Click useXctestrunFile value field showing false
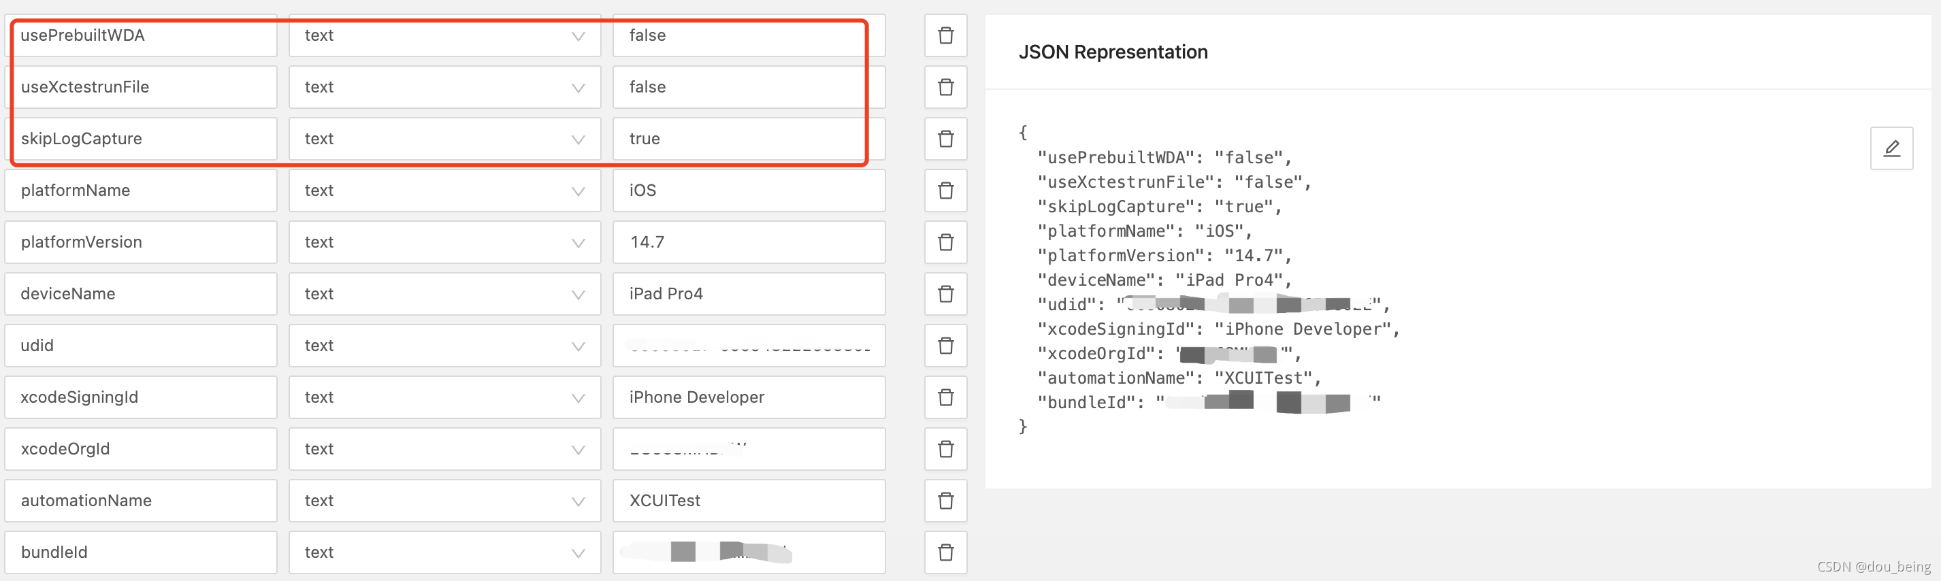Viewport: 1941px width, 581px height. click(x=749, y=86)
